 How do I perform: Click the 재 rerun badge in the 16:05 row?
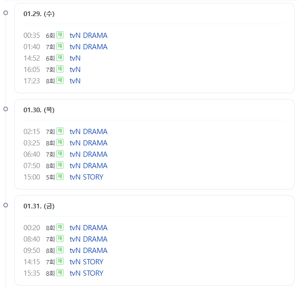click(60, 69)
